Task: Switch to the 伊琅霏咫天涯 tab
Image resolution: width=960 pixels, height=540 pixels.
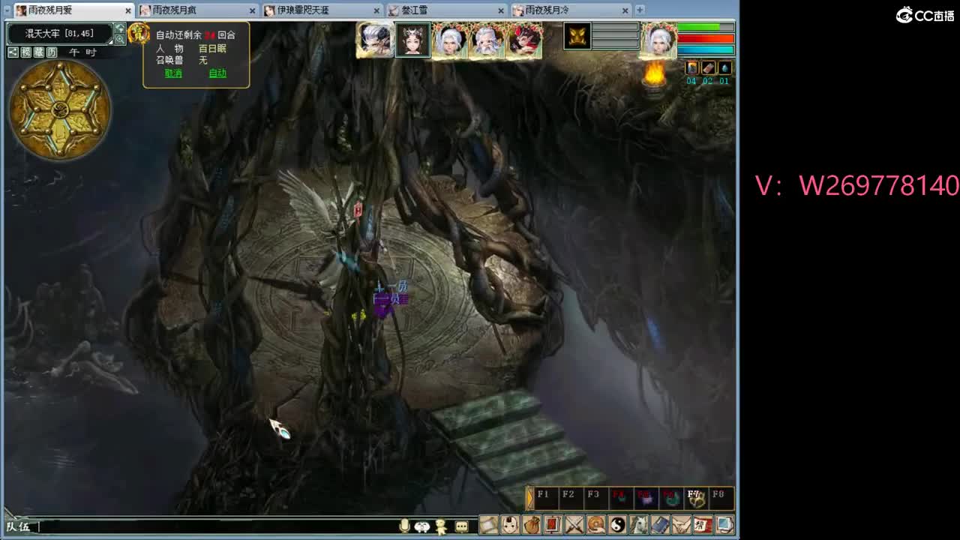Action: pyautogui.click(x=322, y=10)
